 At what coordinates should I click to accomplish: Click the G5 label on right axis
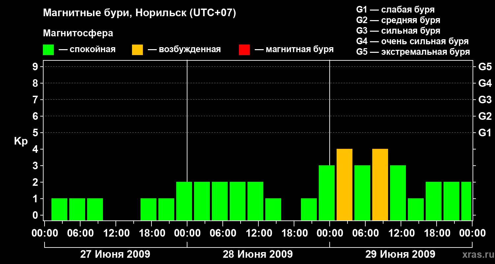click(x=485, y=67)
